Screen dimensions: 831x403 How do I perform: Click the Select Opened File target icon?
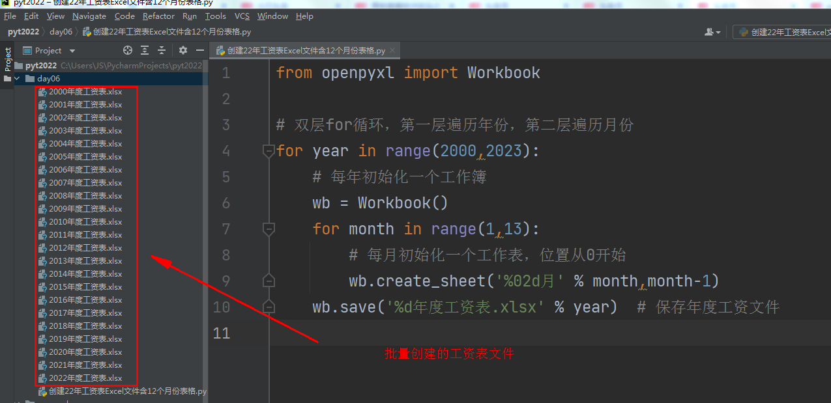point(128,50)
